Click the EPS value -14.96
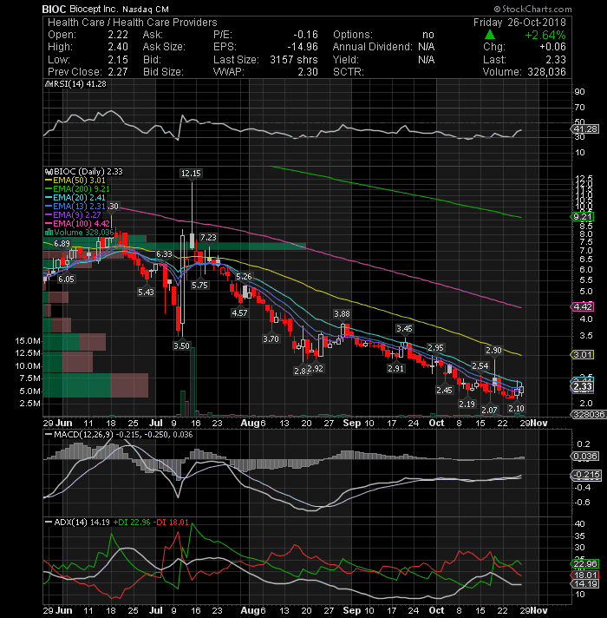This screenshot has height=618, width=607. (303, 47)
